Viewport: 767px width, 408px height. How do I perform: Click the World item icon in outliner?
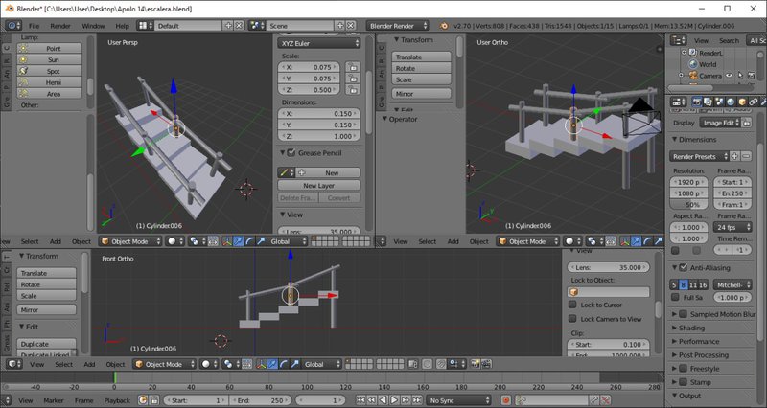coord(691,64)
